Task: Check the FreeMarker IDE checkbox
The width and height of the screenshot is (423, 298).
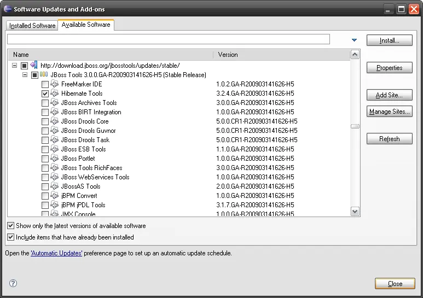Action: coord(45,84)
